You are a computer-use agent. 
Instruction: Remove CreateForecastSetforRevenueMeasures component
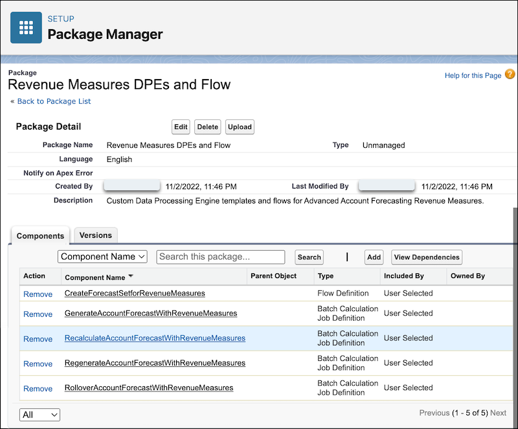pyautogui.click(x=38, y=294)
